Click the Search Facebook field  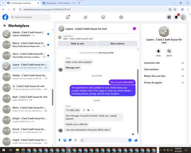click(31, 17)
